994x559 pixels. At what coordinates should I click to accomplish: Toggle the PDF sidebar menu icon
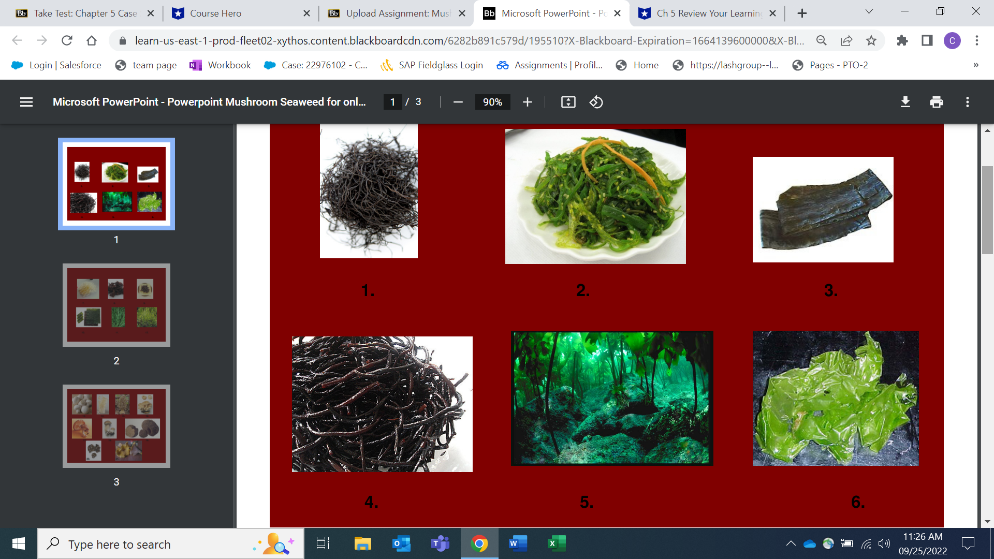click(26, 102)
